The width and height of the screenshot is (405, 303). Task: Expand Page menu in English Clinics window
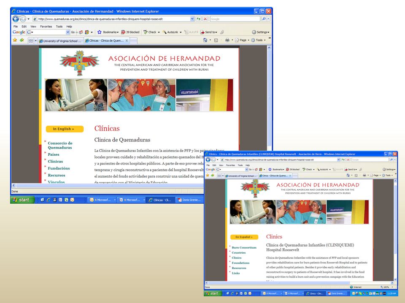tap(375, 175)
